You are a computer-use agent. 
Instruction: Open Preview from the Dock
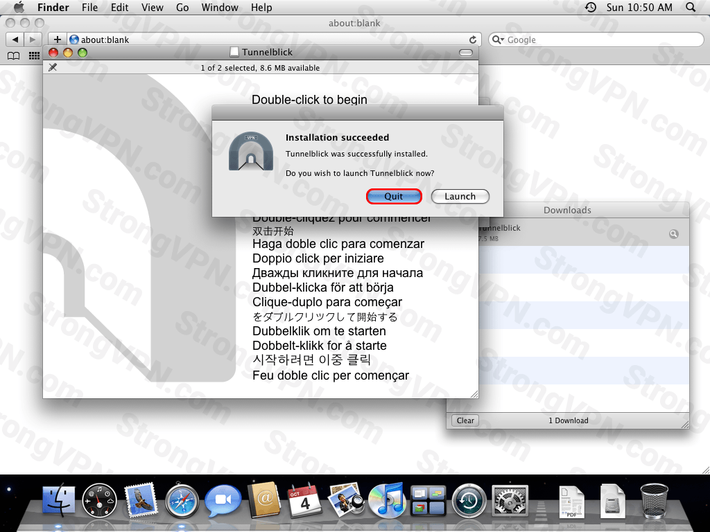346,500
